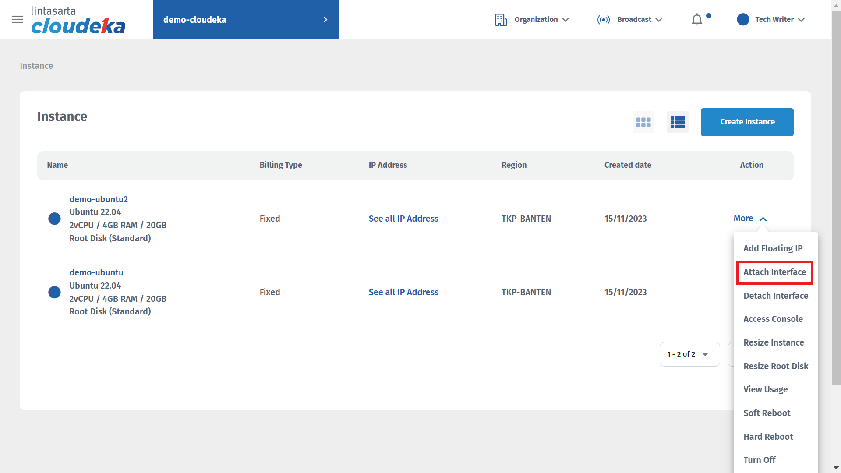841x473 pixels.
Task: Switch to grid card view
Action: (x=643, y=122)
